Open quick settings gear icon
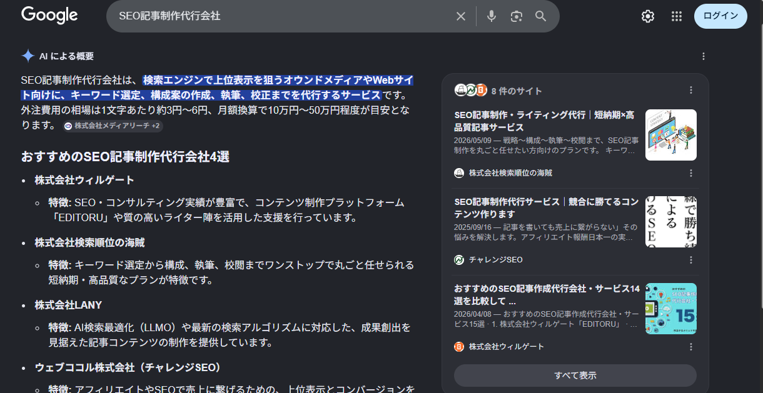This screenshot has height=393, width=763. tap(647, 16)
